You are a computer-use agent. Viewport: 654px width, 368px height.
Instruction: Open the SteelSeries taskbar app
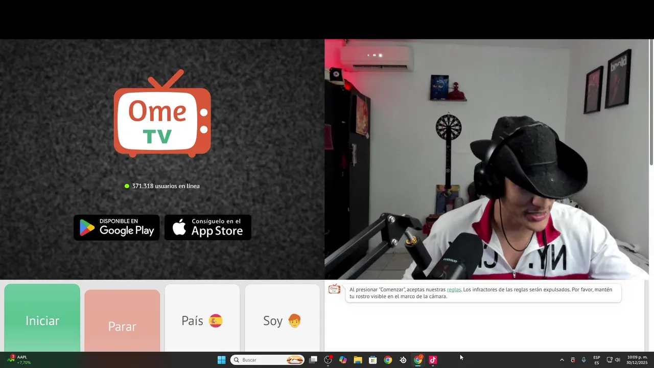click(x=403, y=360)
